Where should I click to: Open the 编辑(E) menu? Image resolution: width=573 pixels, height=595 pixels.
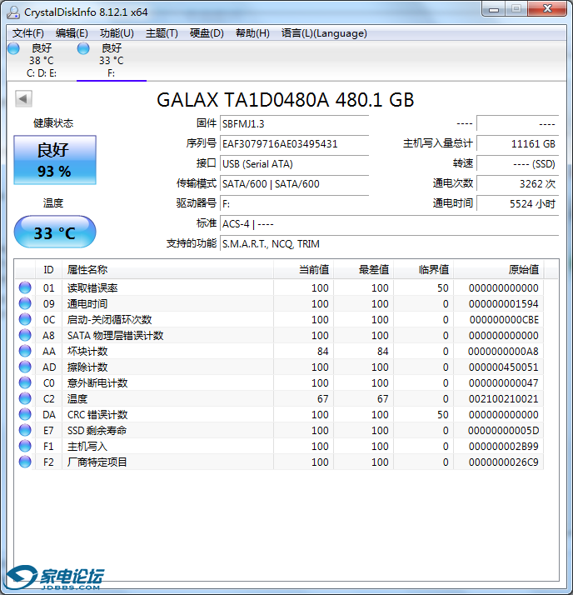click(x=72, y=33)
